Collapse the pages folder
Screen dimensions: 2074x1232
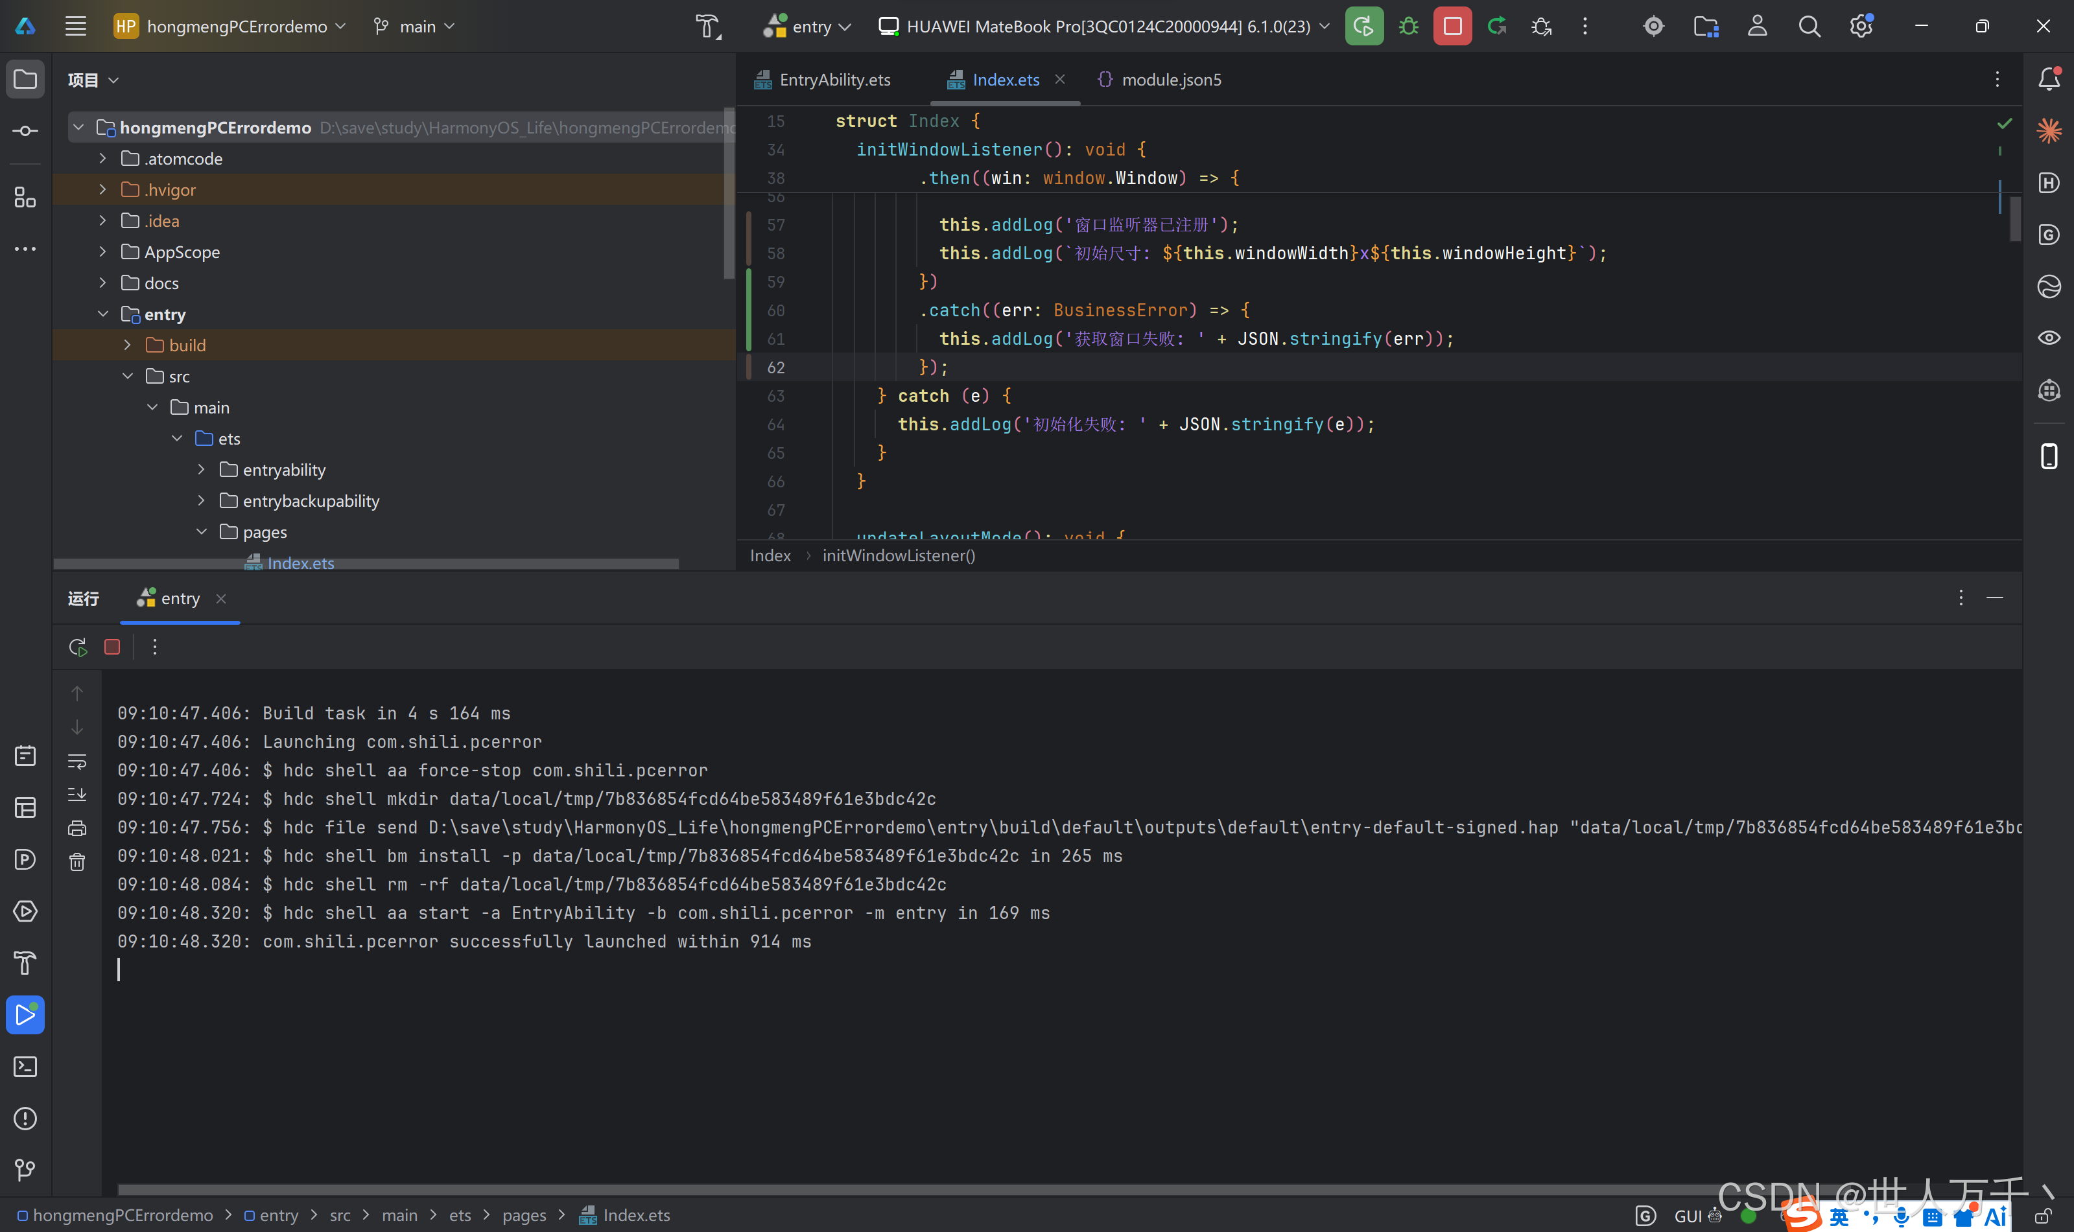[x=201, y=531]
